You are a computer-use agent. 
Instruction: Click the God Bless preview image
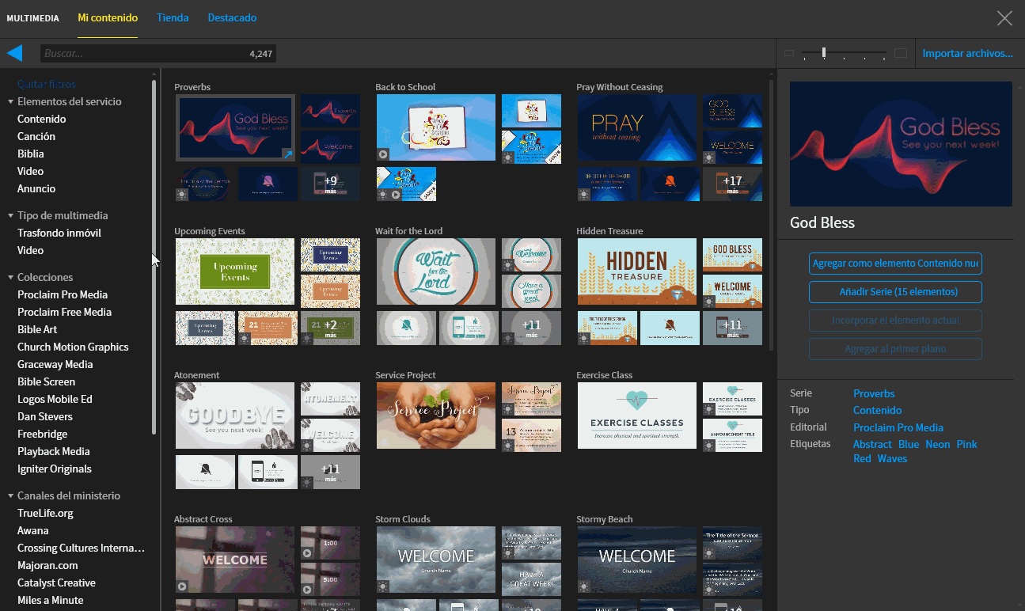click(901, 144)
